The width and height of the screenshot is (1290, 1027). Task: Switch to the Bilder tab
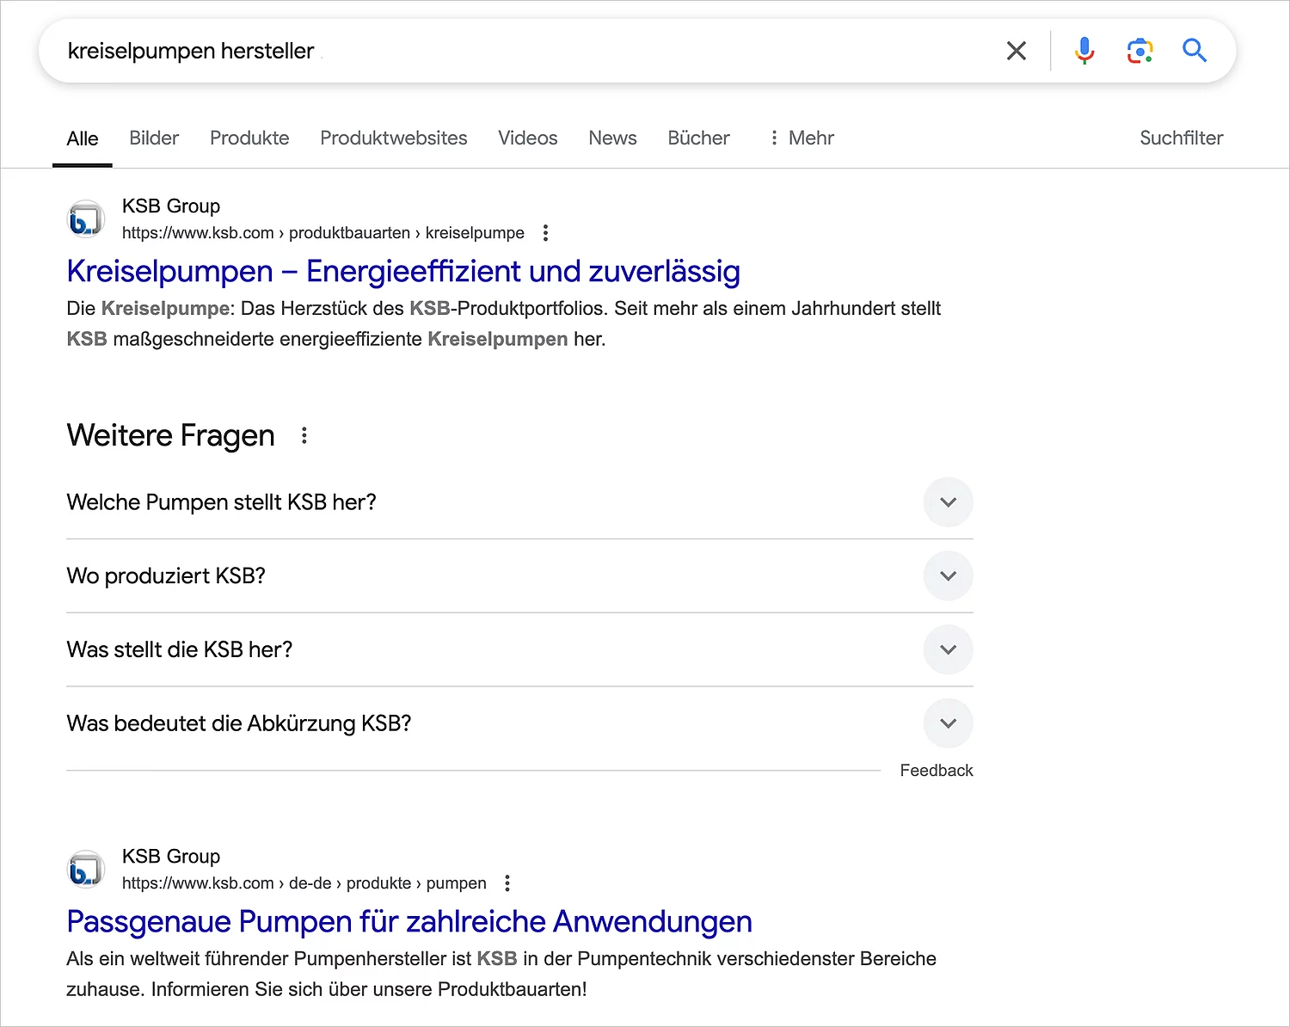click(154, 138)
